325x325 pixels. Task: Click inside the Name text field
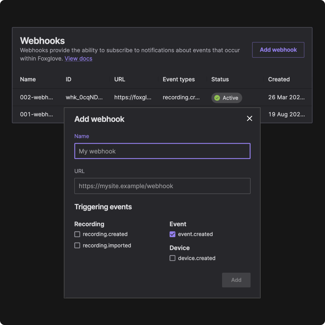(x=162, y=151)
